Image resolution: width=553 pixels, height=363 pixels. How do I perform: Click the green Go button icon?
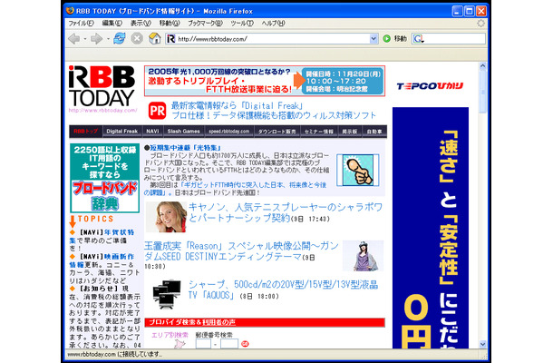pyautogui.click(x=386, y=38)
